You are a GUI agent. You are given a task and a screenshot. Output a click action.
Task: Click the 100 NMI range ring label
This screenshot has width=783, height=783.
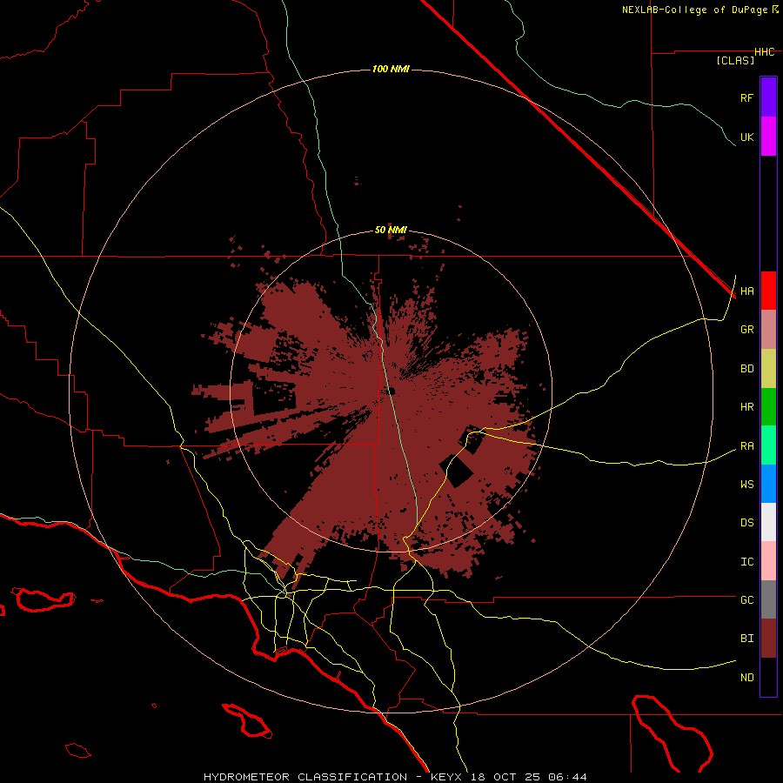click(x=391, y=69)
